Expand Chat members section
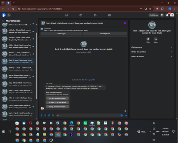178x143 pixels. coord(152,47)
